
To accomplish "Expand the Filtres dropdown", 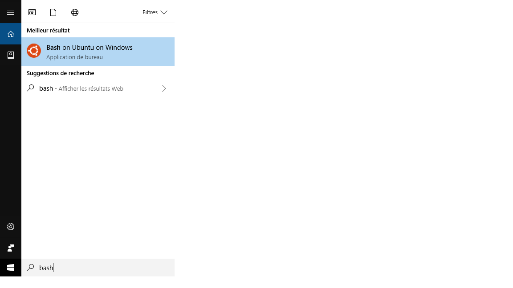I will pyautogui.click(x=155, y=12).
